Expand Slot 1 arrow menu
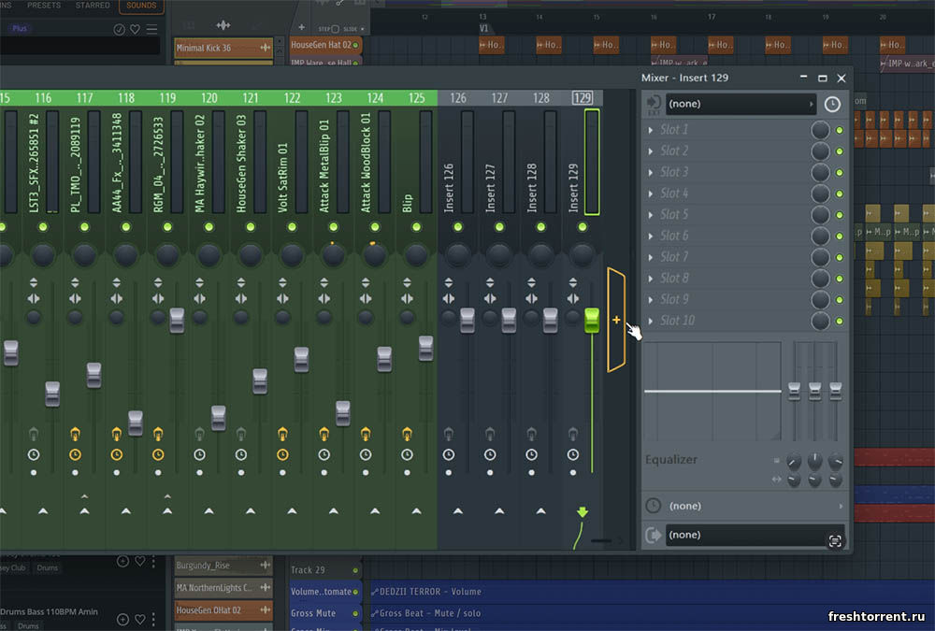935x631 pixels. click(651, 129)
